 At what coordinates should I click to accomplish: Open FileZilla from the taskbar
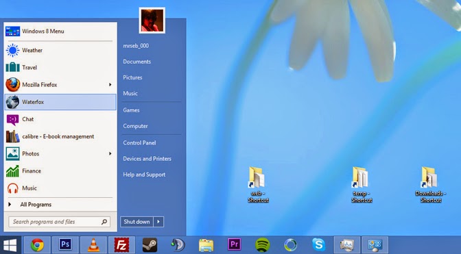tap(121, 244)
